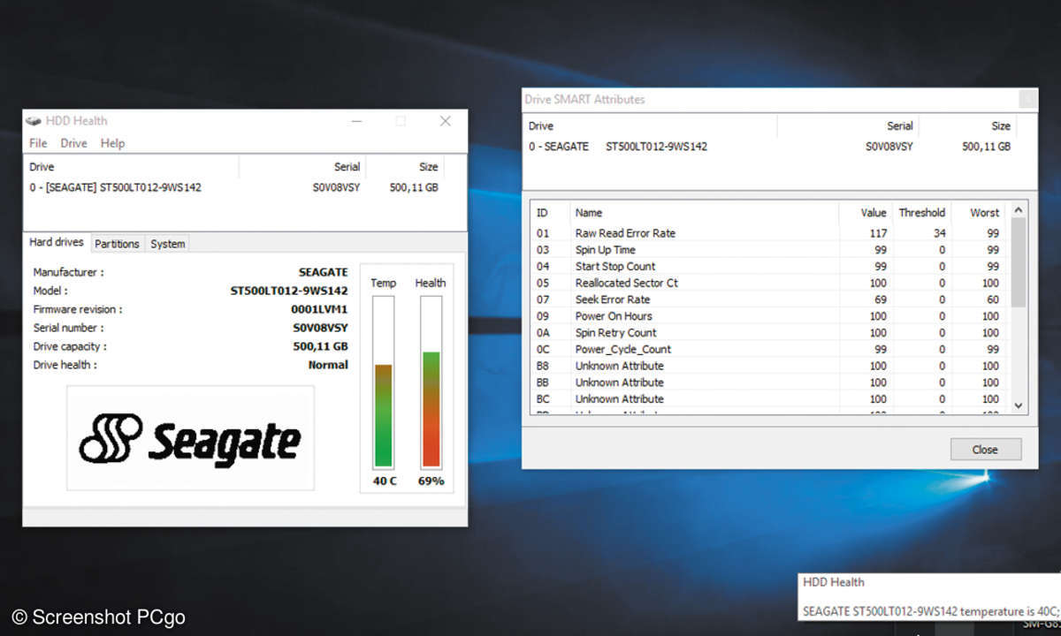This screenshot has width=1061, height=636.
Task: Select Unknown Attribute row with ID B8
Action: tap(769, 366)
